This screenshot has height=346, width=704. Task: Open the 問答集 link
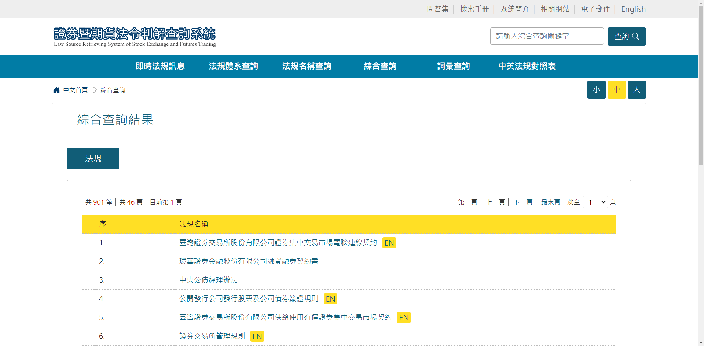pyautogui.click(x=438, y=9)
